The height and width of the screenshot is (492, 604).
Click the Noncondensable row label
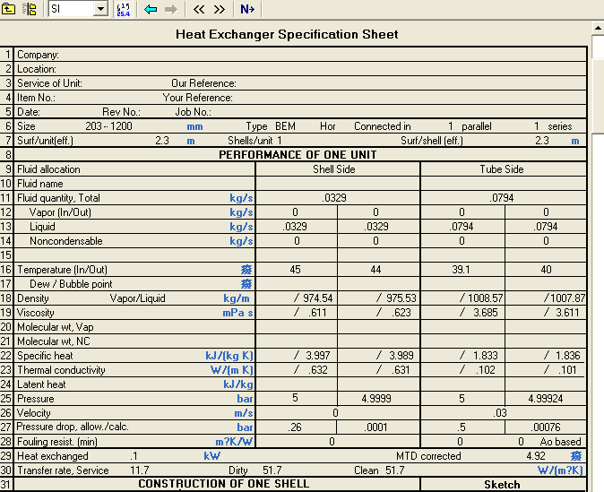[x=66, y=241]
